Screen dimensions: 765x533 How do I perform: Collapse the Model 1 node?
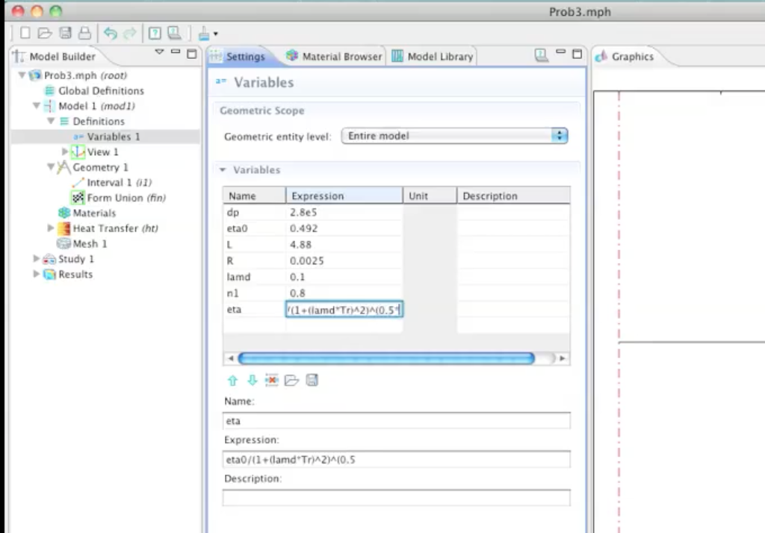pyautogui.click(x=37, y=105)
